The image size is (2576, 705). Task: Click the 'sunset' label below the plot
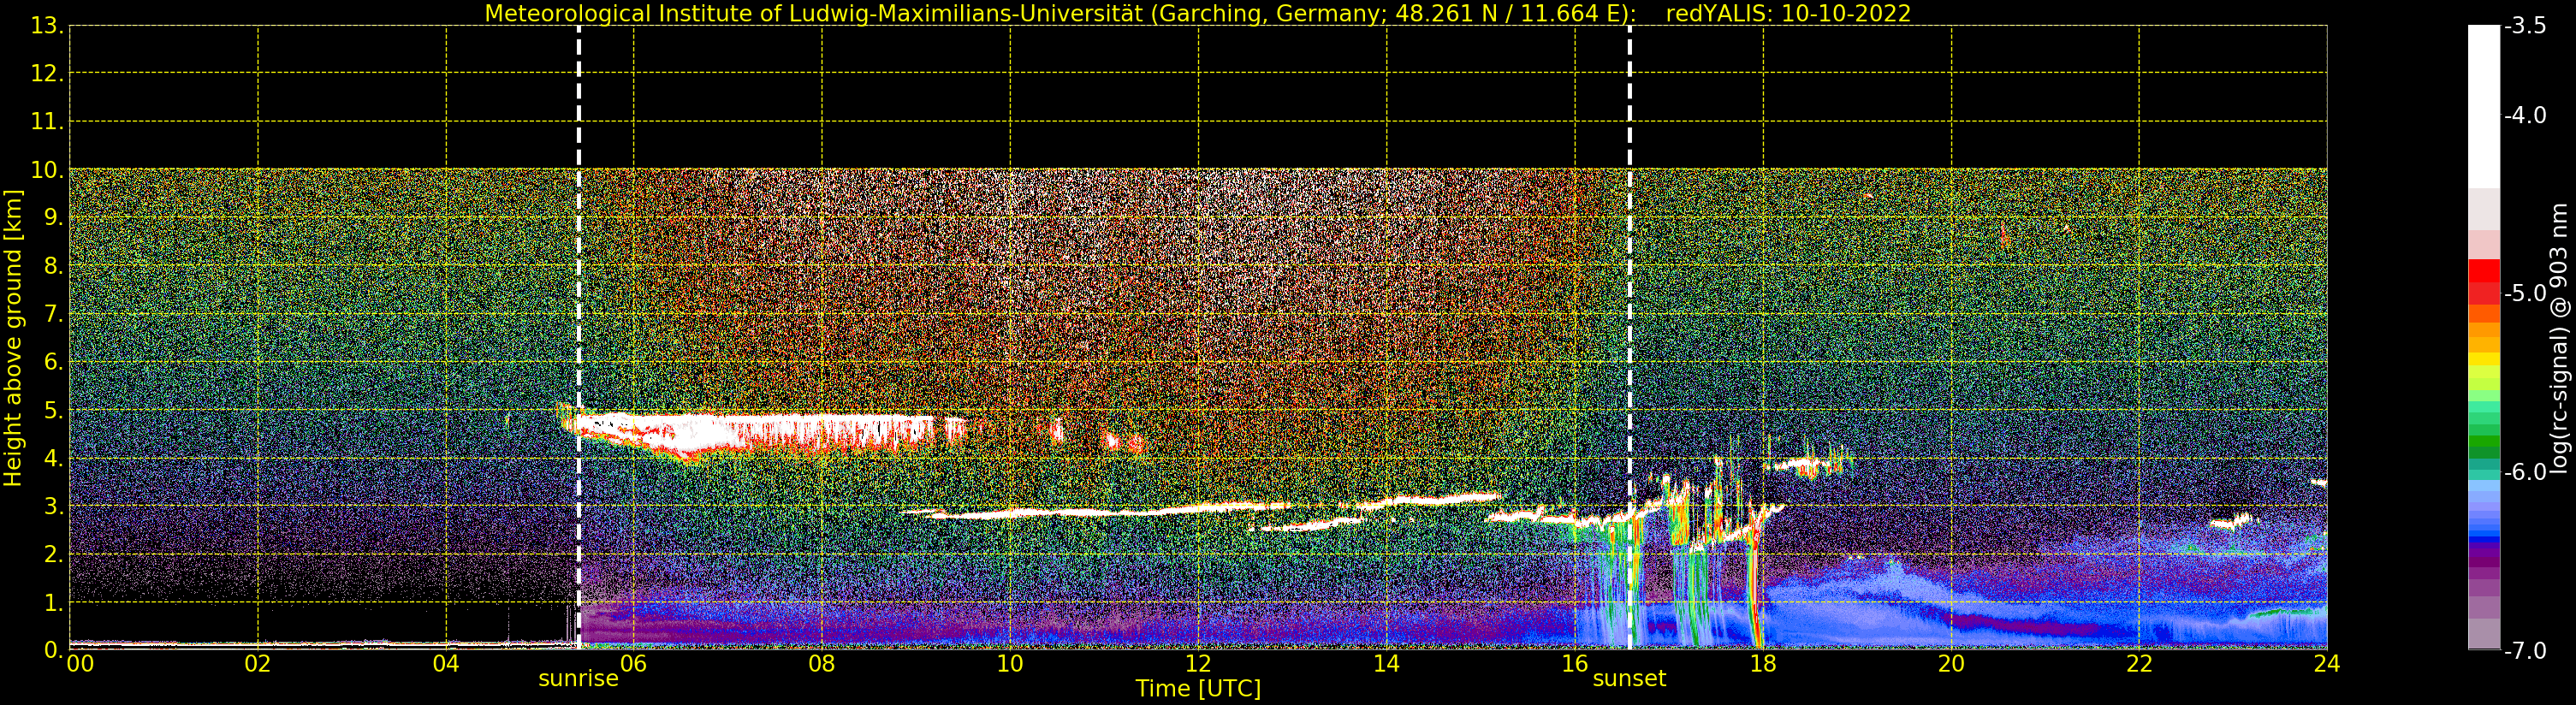(x=1629, y=678)
